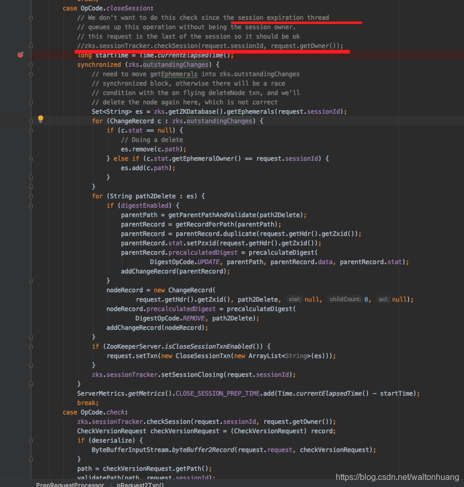Click the "childCount:" parameter hint

[x=345, y=300]
